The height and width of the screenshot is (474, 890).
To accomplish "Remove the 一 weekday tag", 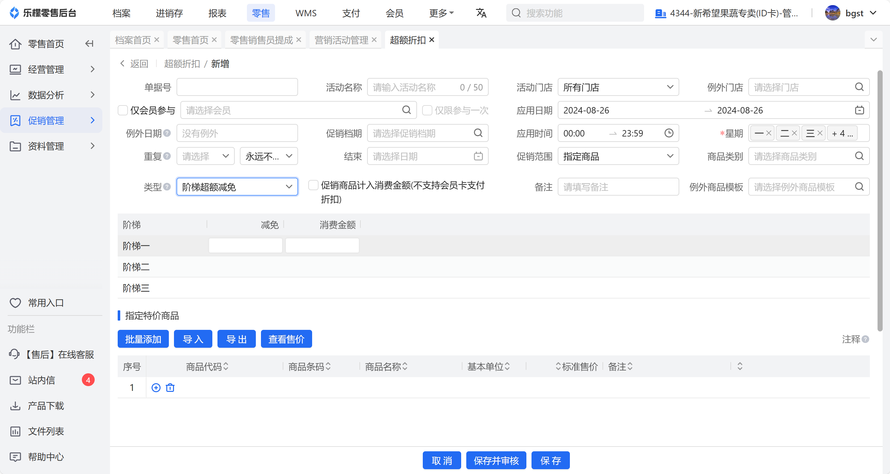I will coord(769,133).
